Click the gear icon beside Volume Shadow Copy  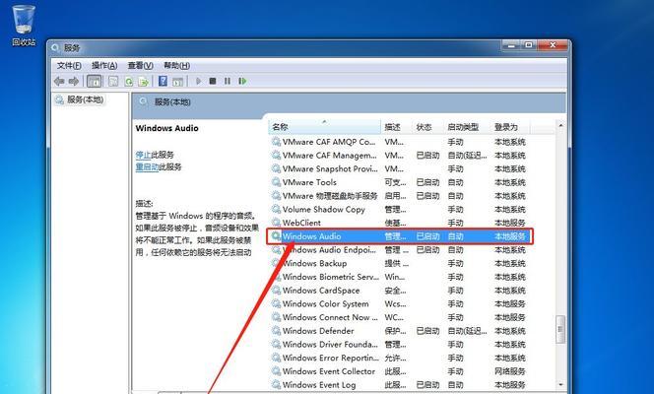[276, 209]
